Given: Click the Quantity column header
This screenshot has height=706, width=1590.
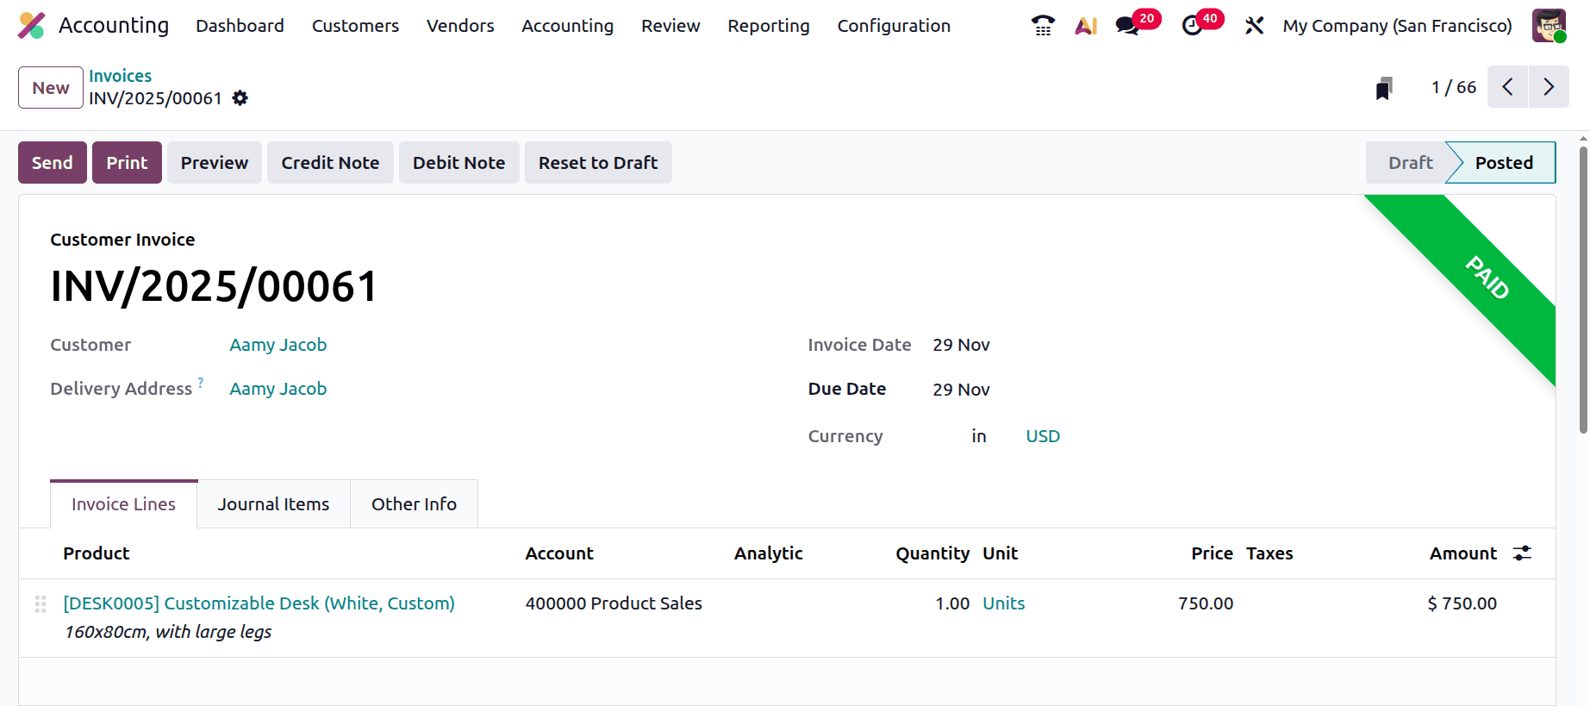Looking at the screenshot, I should (932, 553).
